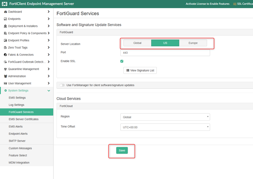Click the Zero Trust Tags icon
Image resolution: width=253 pixels, height=179 pixels.
point(5,47)
